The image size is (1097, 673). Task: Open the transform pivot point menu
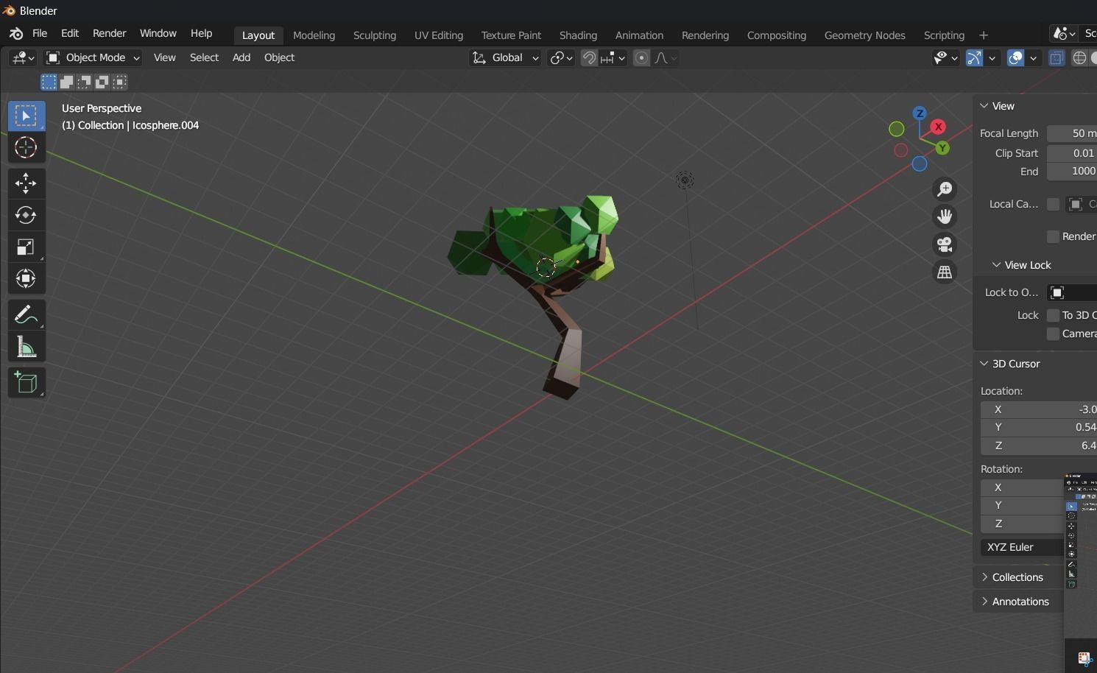coord(561,57)
